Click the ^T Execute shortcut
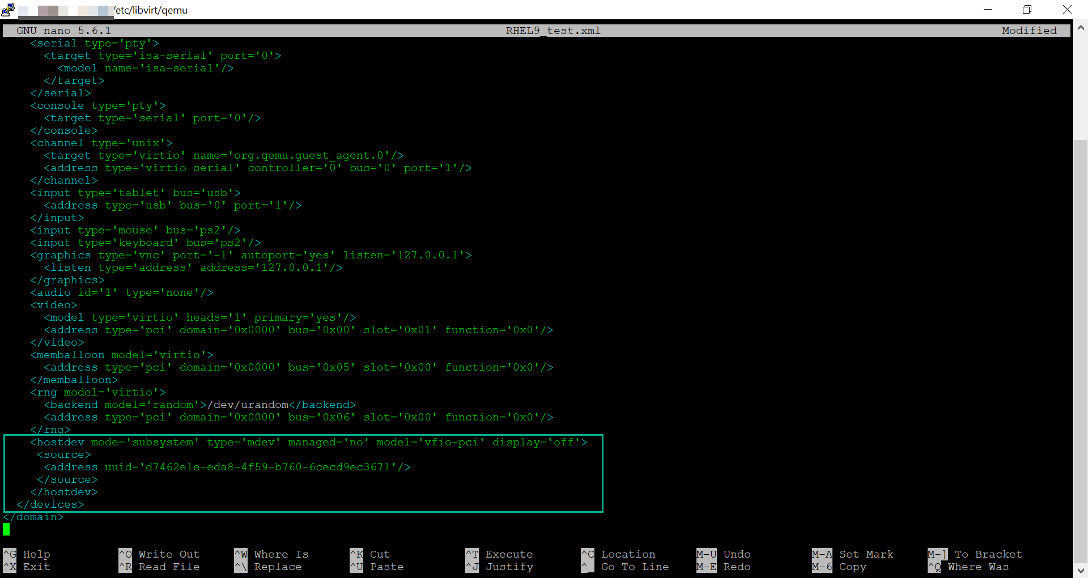Image resolution: width=1088 pixels, height=578 pixels. [x=499, y=554]
